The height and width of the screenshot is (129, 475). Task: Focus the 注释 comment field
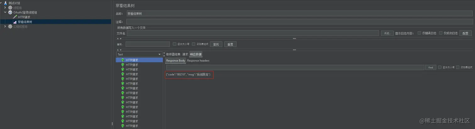pos(299,22)
